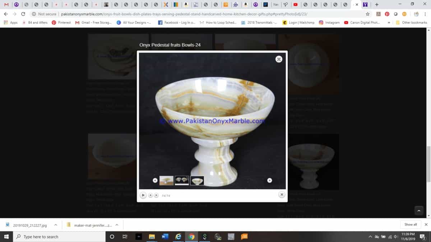Select the first gallery thumbnail with orange background

pyautogui.click(x=166, y=180)
